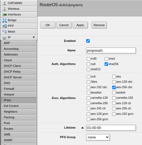
Task: Check camellia-256 encryption
Action: (x=88, y=103)
